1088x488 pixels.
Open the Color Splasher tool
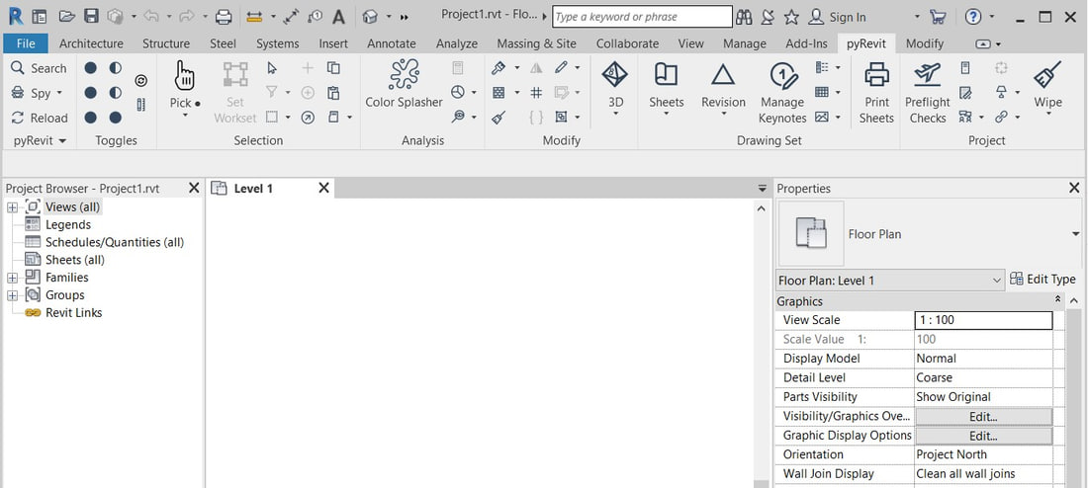pos(404,84)
